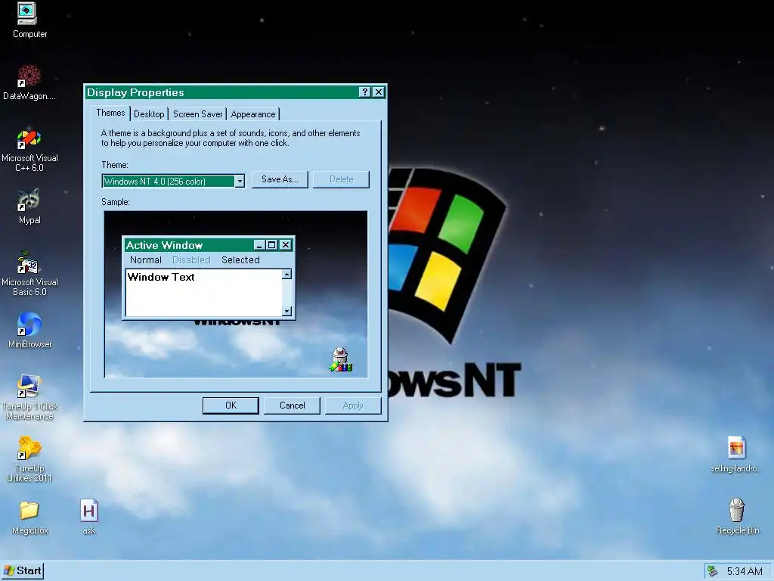
Task: Click sample window scrollbar up arrow
Action: point(286,274)
